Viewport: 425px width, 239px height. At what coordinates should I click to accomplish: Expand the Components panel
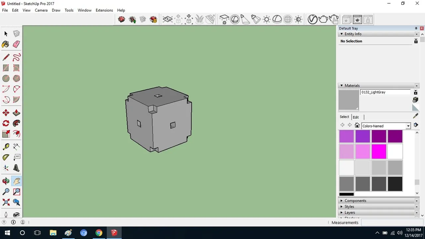click(341, 201)
